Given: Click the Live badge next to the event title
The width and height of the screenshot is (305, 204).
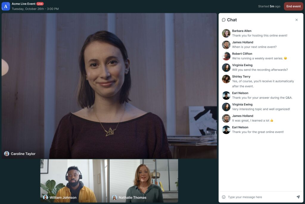Looking at the screenshot, I should click(40, 4).
